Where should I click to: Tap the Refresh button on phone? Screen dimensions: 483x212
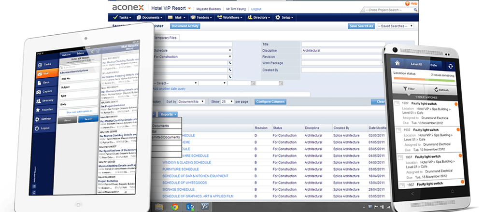[441, 90]
